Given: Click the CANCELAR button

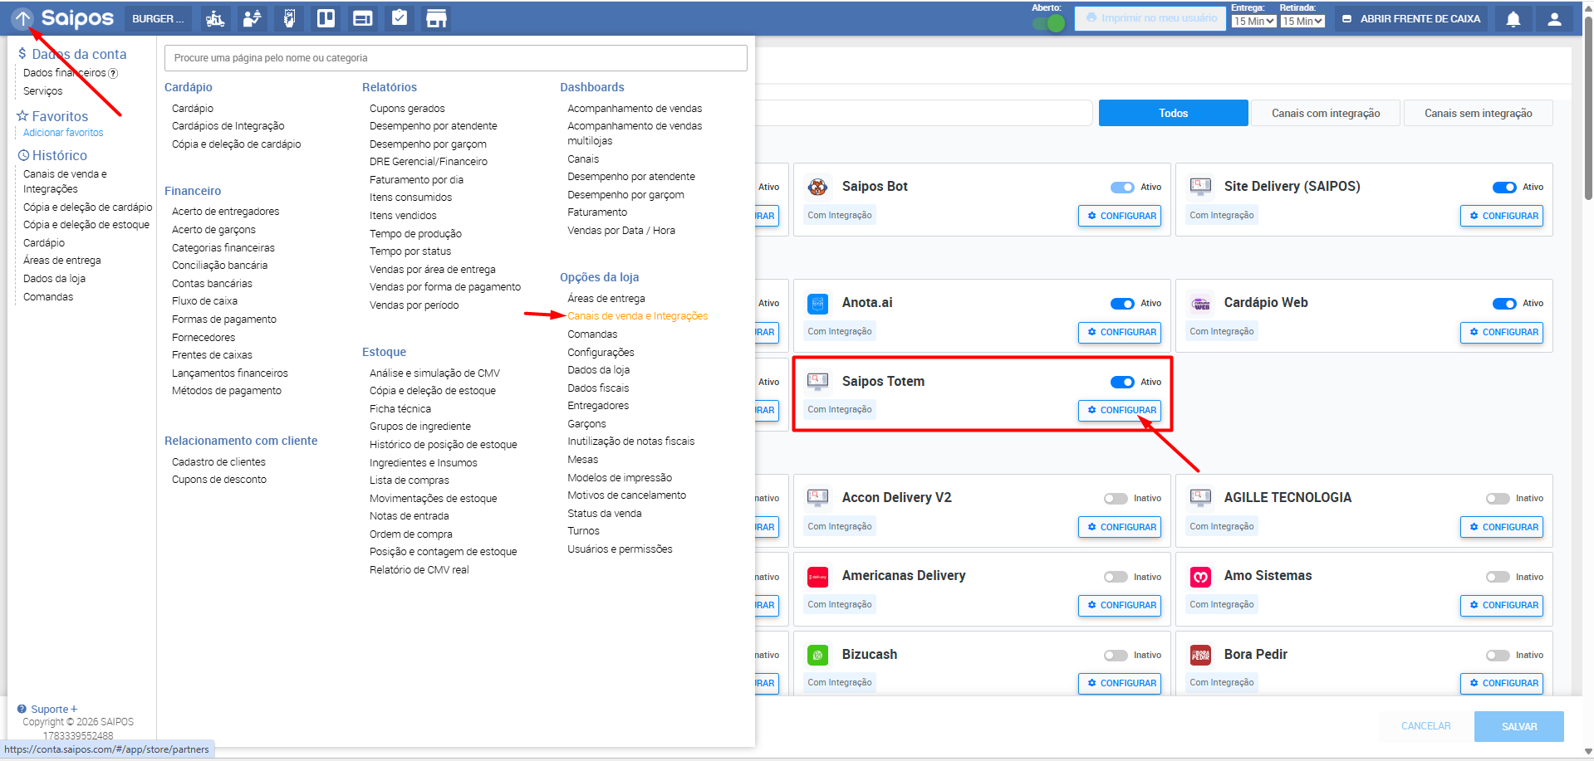Looking at the screenshot, I should point(1426,726).
